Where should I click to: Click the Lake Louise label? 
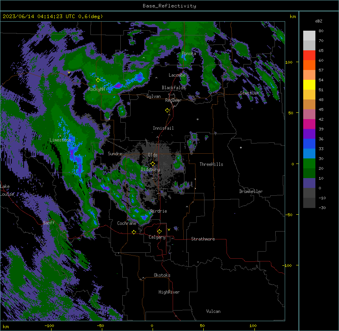point(7,190)
